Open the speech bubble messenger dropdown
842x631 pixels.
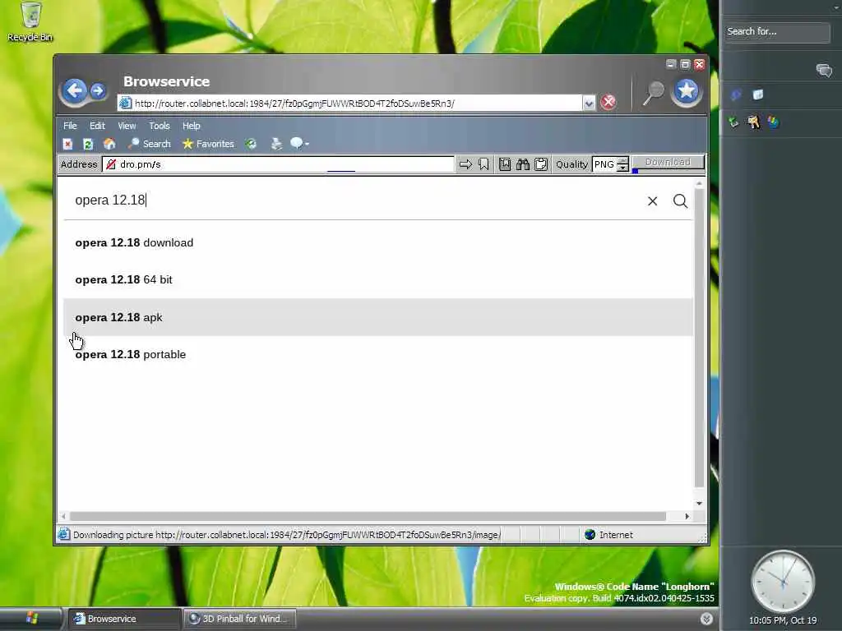click(299, 143)
